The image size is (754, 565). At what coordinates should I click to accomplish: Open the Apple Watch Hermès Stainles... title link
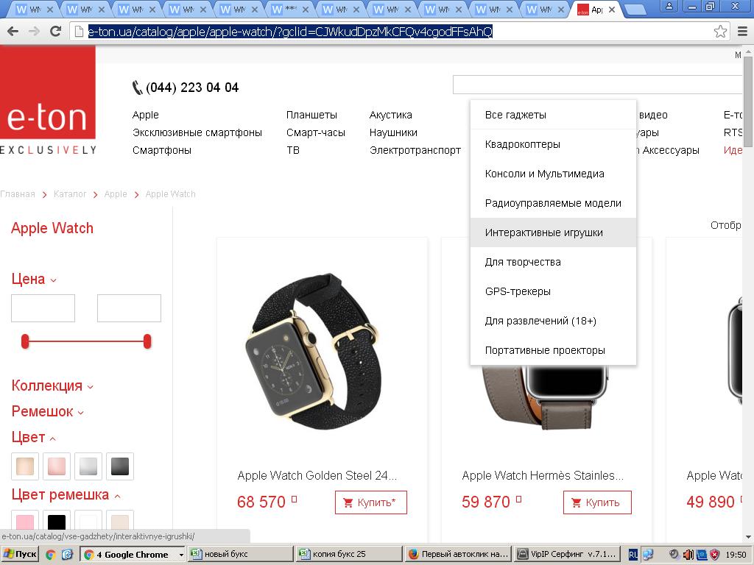point(543,476)
